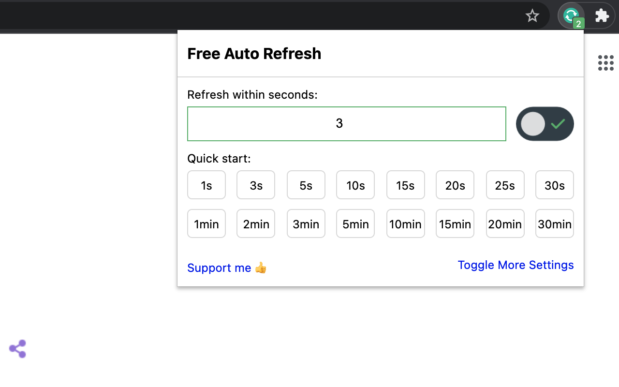Select the 30min quick start option
Viewport: 619px width, 387px height.
coord(554,223)
